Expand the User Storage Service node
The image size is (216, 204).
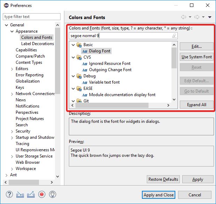(12, 156)
